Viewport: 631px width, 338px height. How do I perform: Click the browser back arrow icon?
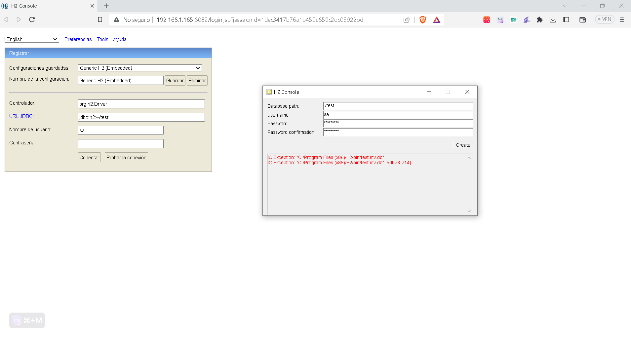(x=6, y=19)
